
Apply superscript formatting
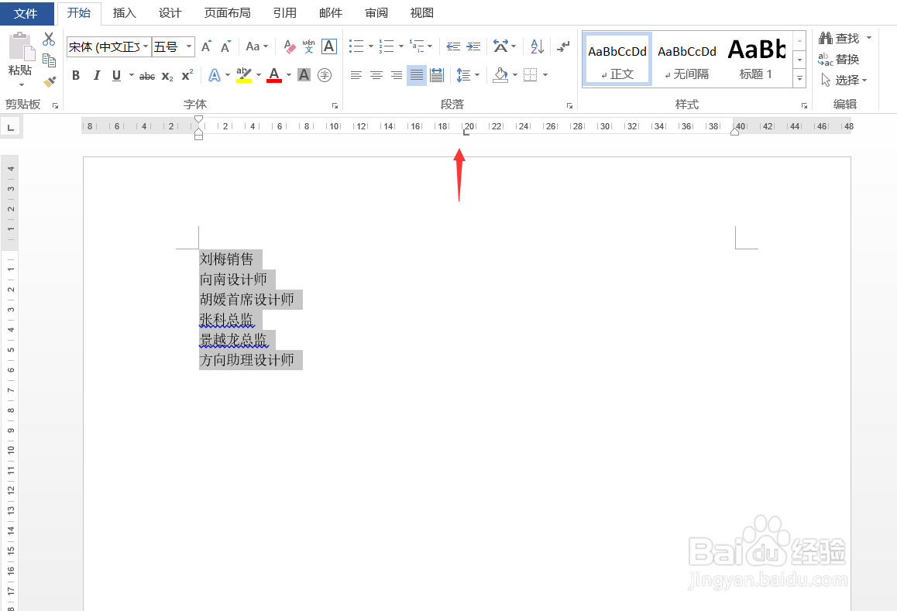click(187, 76)
